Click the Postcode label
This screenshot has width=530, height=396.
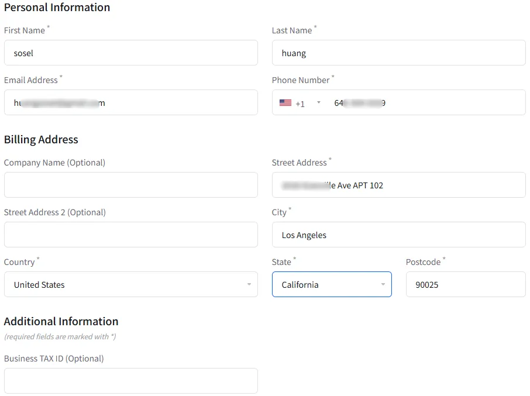point(423,262)
